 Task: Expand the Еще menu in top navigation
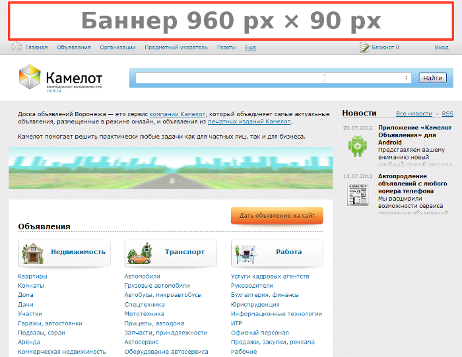pyautogui.click(x=250, y=48)
